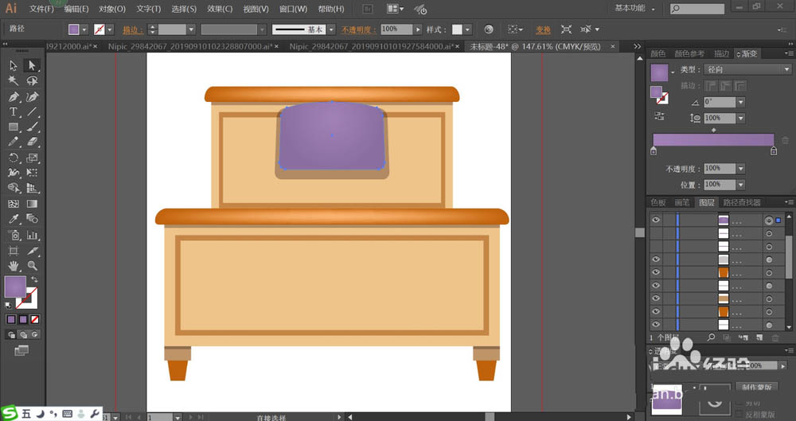Click the 不透明度 link in control bar
Image resolution: width=796 pixels, height=421 pixels.
tap(359, 30)
